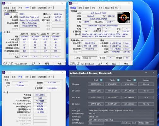The image size is (159, 126).
Task: Click the Micron Technology DRAM manufacturer field
Action: click(29, 23)
